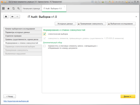Open the history icon in navigation panel
140x105 pixels.
pyautogui.click(x=13, y=8)
